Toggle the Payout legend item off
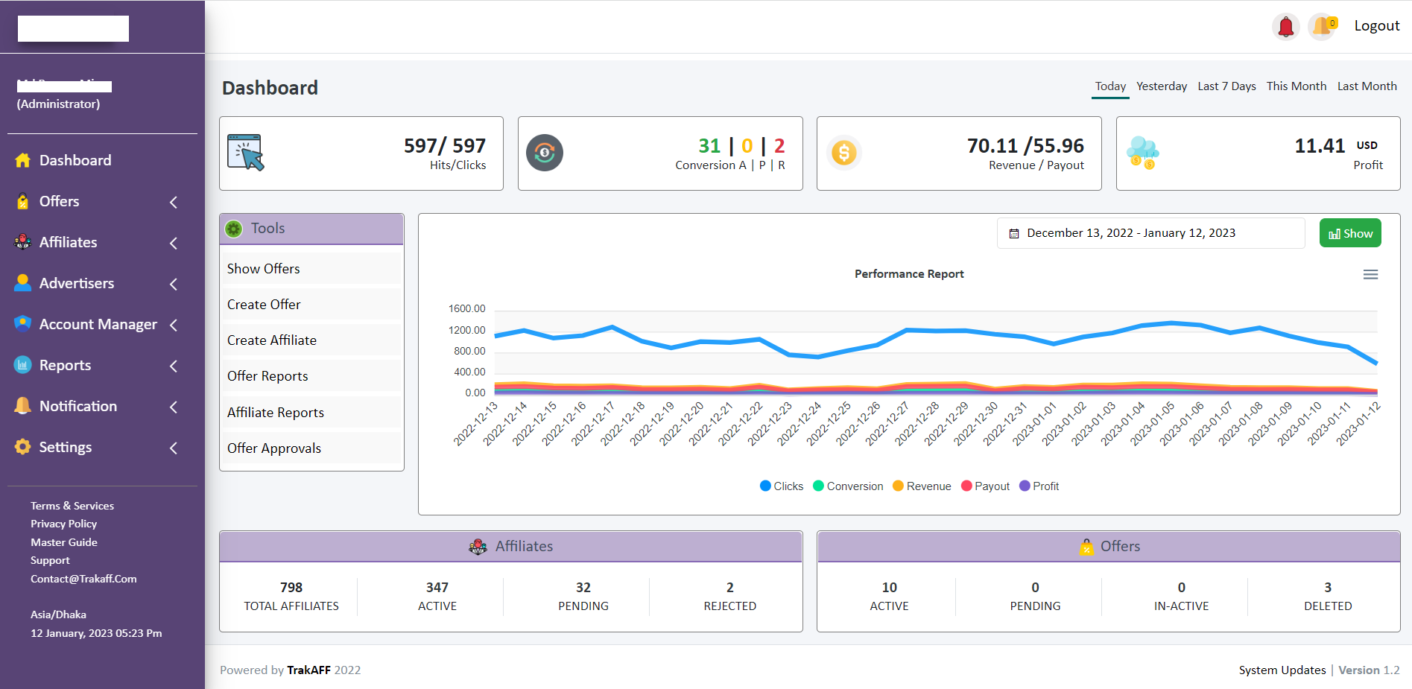1412x689 pixels. click(x=985, y=486)
